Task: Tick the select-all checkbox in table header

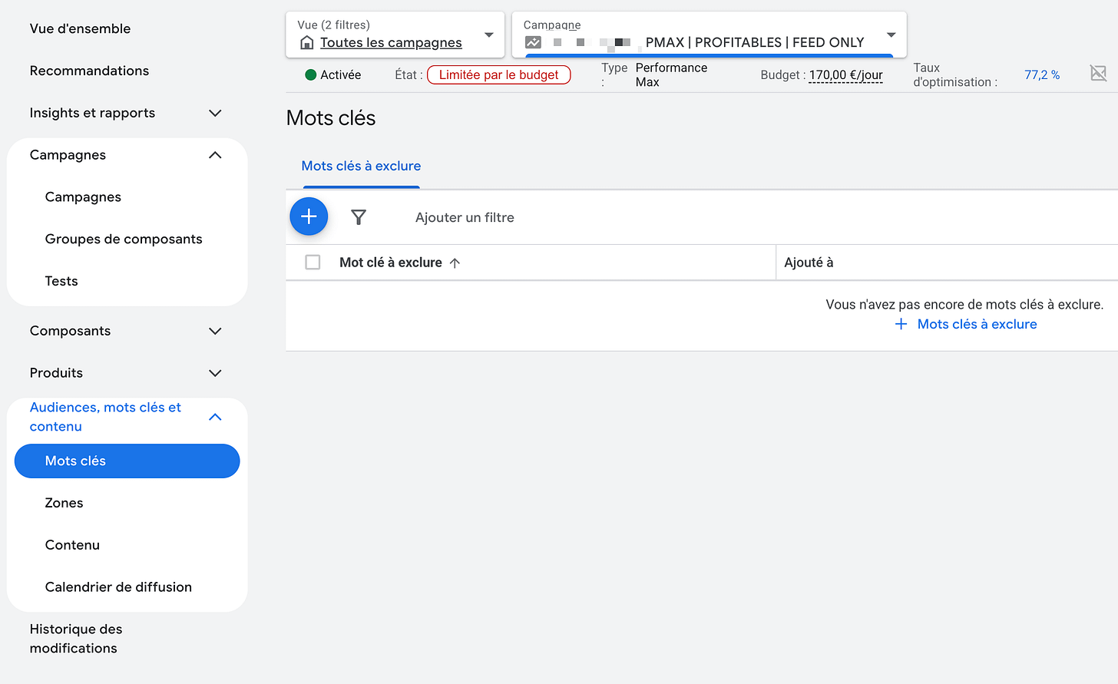Action: coord(313,263)
